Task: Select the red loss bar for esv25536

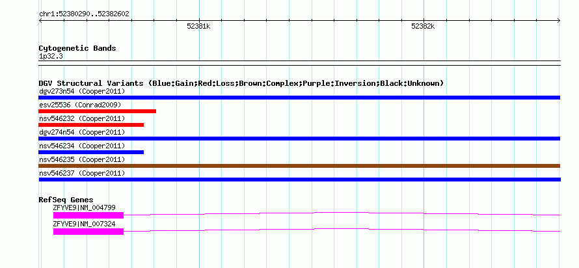Action: click(x=97, y=111)
